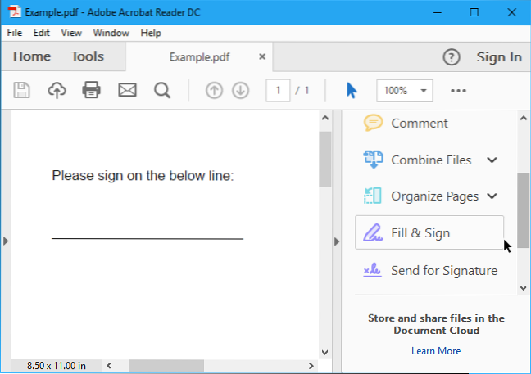This screenshot has width=531, height=374.
Task: Expand the Organize Pages options
Action: coord(492,196)
